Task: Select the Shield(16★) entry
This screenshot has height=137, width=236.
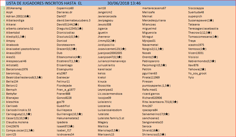Action: point(151,130)
